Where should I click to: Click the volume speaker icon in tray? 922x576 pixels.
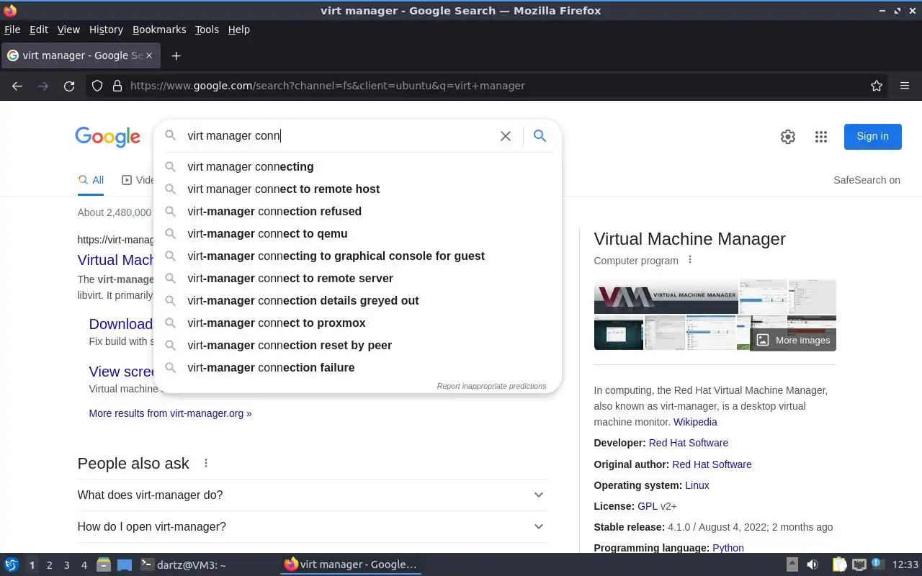pos(813,565)
